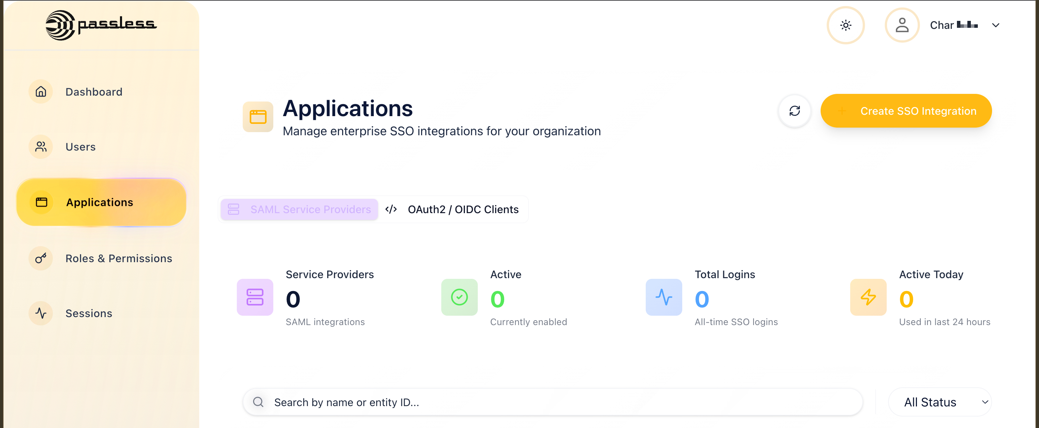This screenshot has height=428, width=1039.
Task: Click the Char username label
Action: 953,25
